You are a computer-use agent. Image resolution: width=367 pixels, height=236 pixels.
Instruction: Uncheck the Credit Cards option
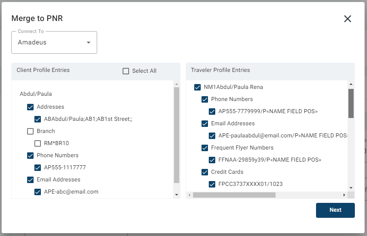205,172
